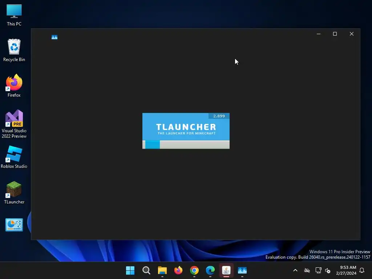Launch Microsoft Edge from the taskbar
Image resolution: width=372 pixels, height=279 pixels.
(x=210, y=270)
